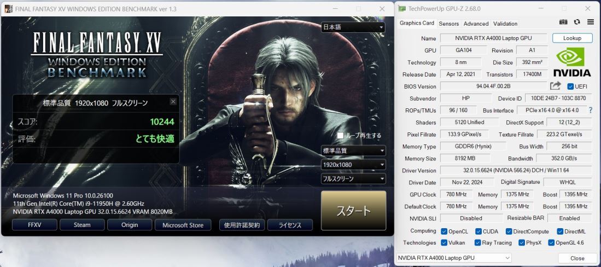Image resolution: width=601 pixels, height=267 pixels.
Task: Click the GPU-Z title bar app icon
Action: click(x=402, y=9)
